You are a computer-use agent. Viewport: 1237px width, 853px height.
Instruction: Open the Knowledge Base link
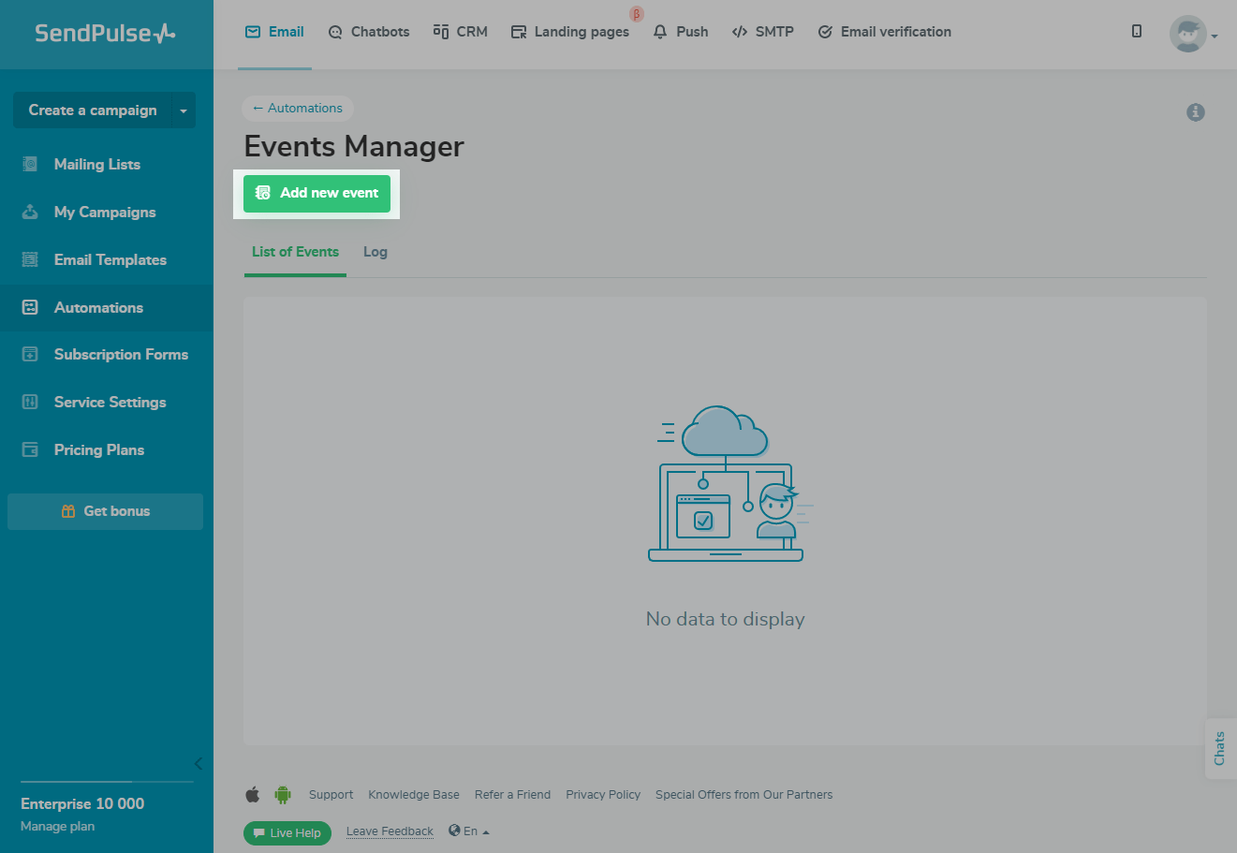[x=414, y=795]
